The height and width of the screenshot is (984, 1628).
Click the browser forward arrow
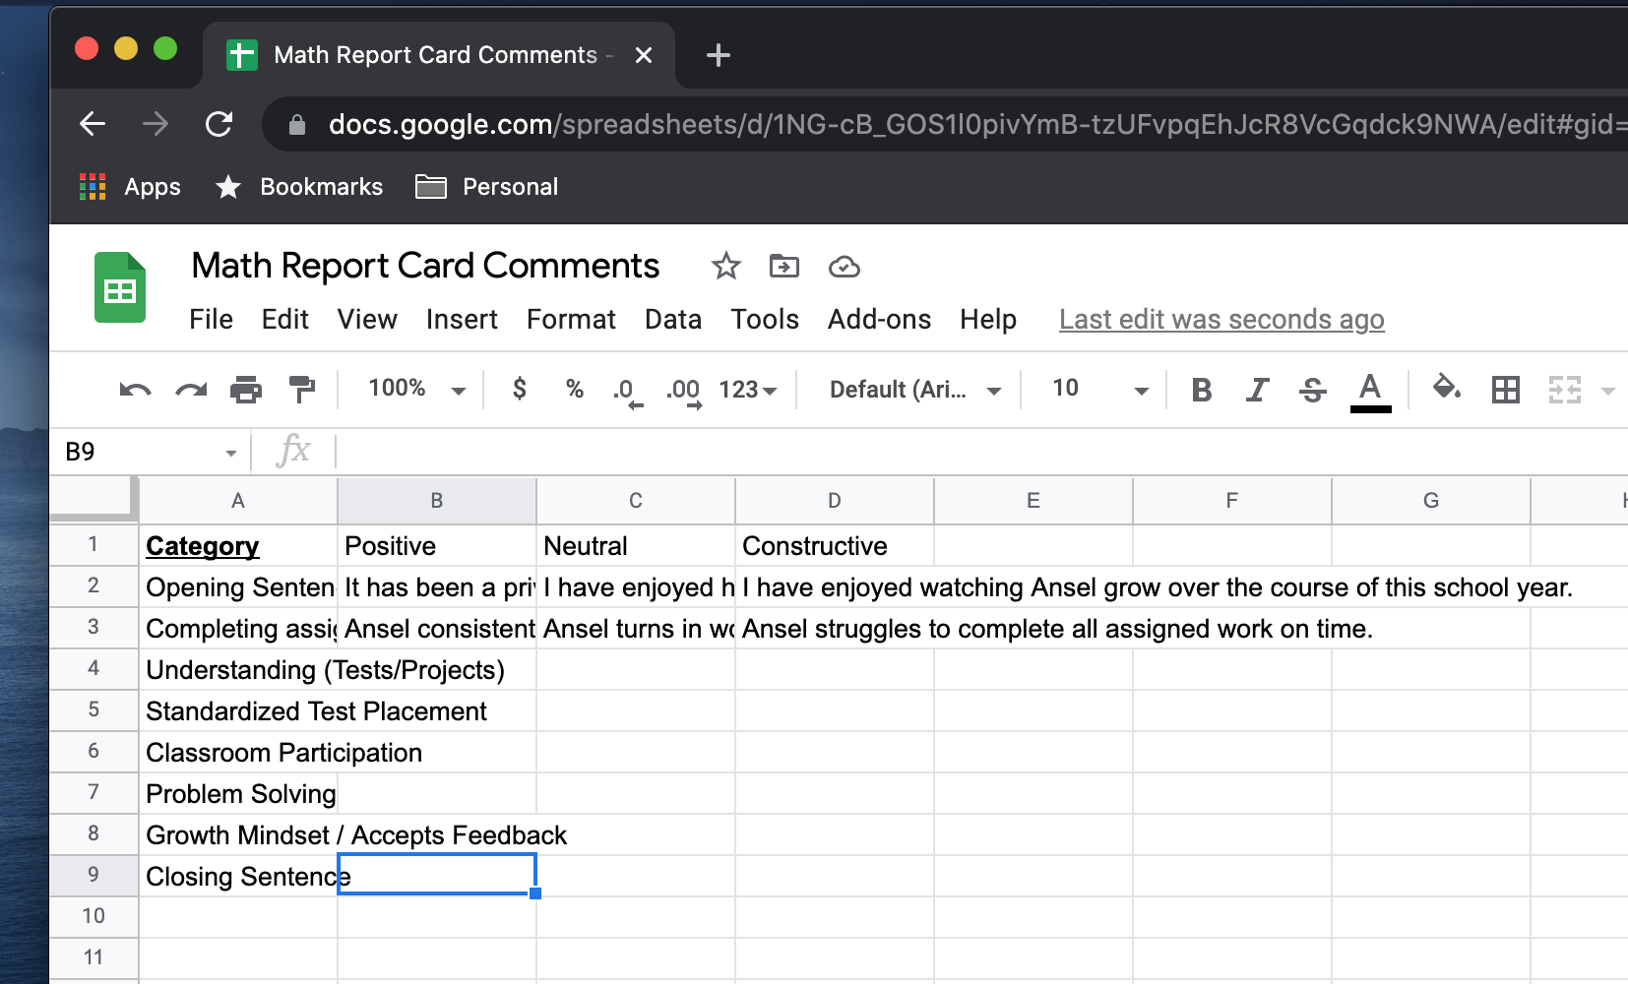[156, 124]
